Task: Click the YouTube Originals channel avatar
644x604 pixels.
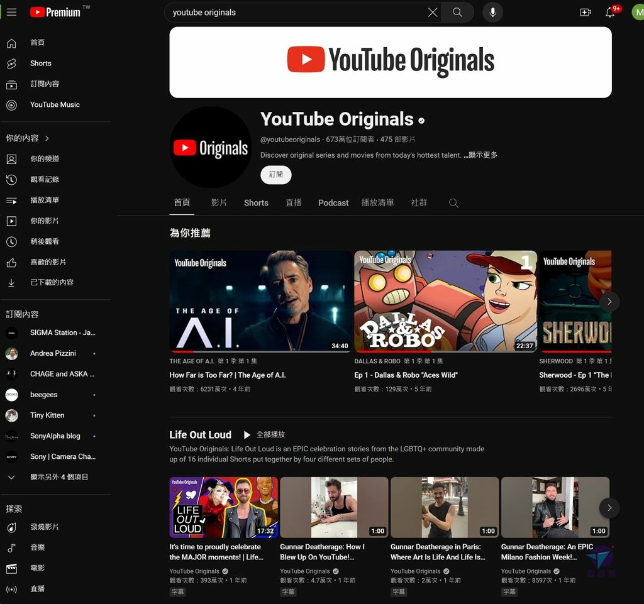Action: [210, 147]
